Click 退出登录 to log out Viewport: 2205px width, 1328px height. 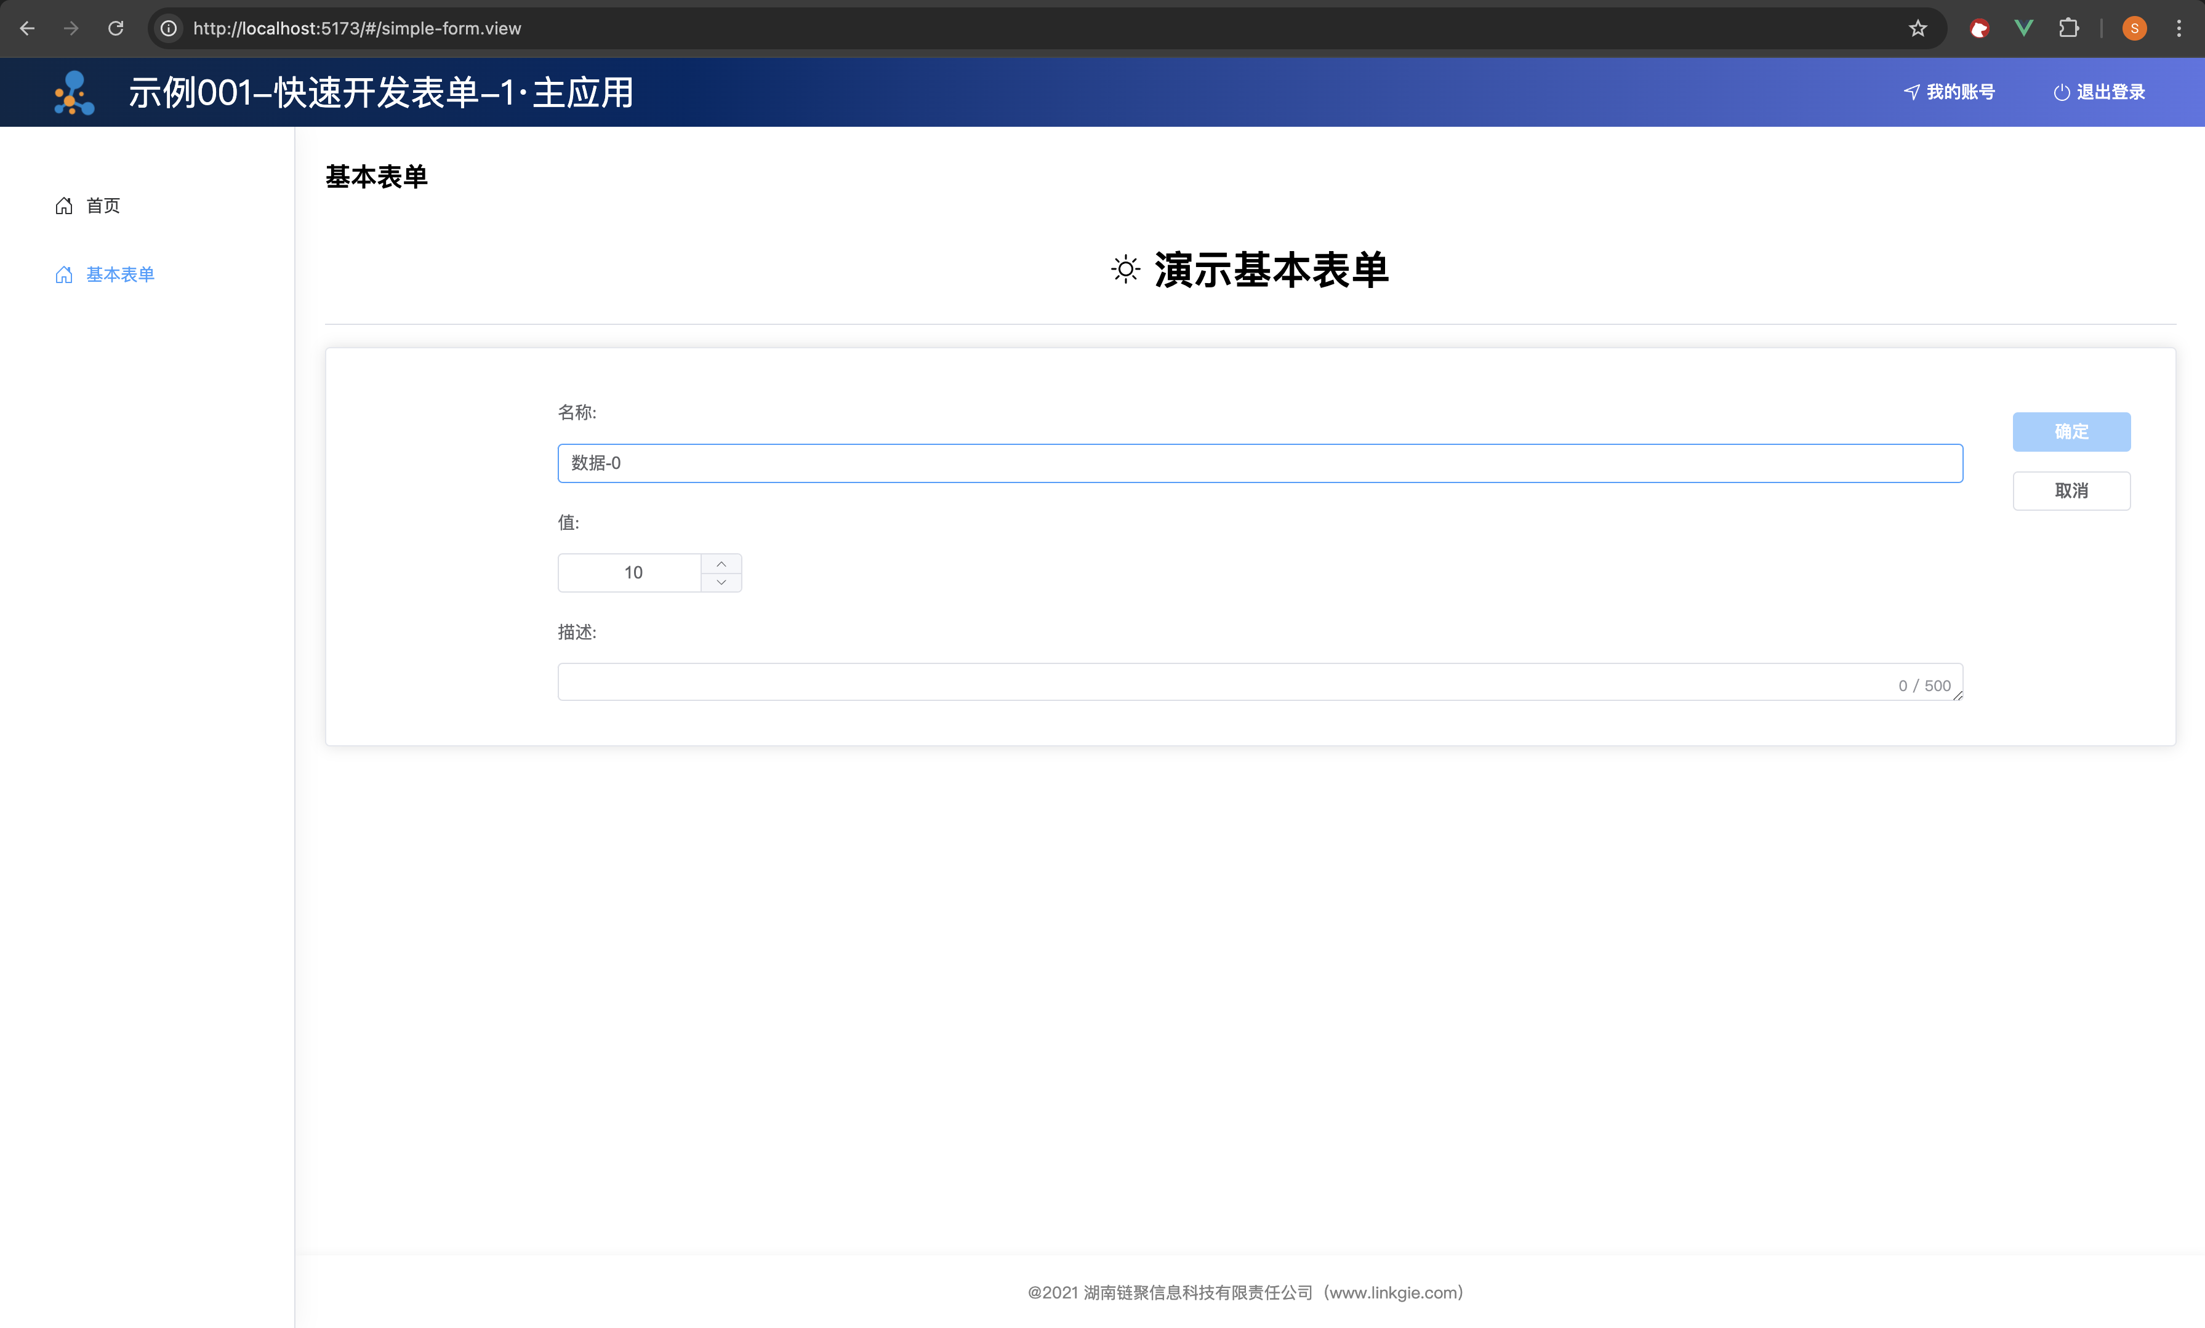pos(2099,92)
